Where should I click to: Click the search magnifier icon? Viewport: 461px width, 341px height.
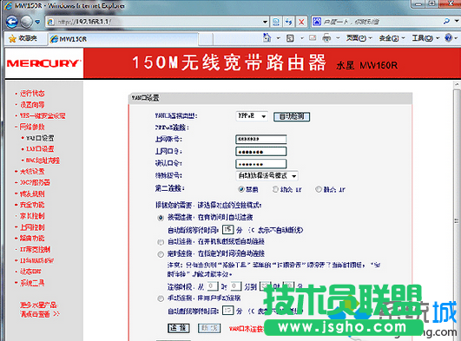click(x=446, y=21)
